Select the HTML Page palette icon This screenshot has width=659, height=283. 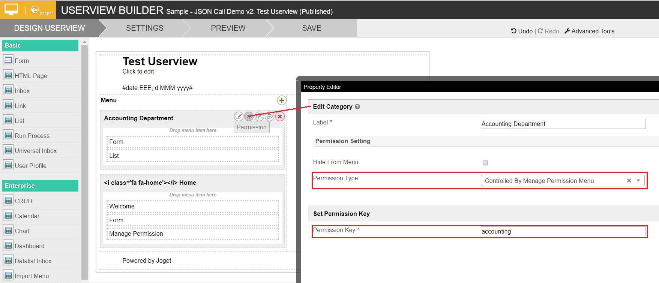(8, 75)
